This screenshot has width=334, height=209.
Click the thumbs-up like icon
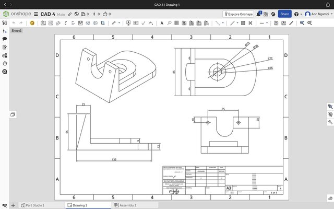pos(105,14)
